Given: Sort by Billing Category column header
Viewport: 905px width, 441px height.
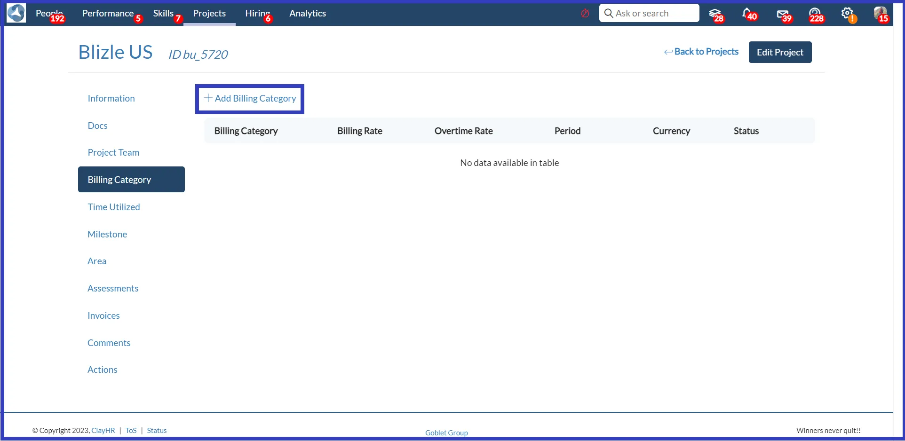Looking at the screenshot, I should [246, 131].
